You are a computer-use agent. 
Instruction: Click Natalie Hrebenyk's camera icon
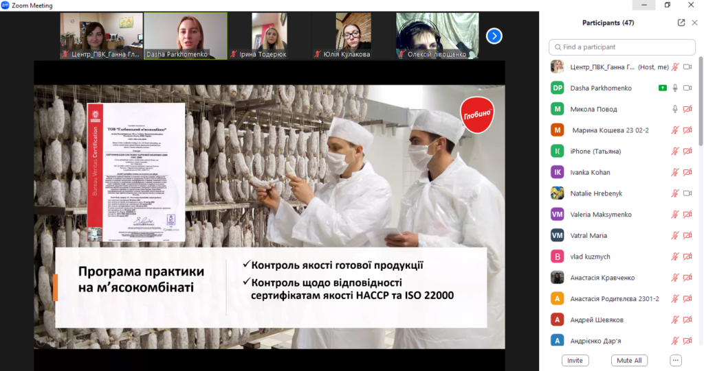point(687,193)
